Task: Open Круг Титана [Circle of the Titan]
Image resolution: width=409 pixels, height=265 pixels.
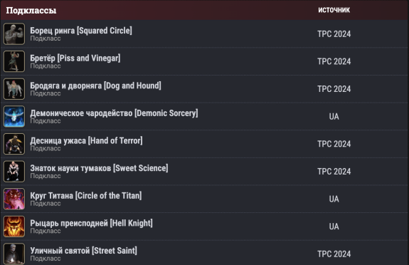Action: pyautogui.click(x=86, y=196)
